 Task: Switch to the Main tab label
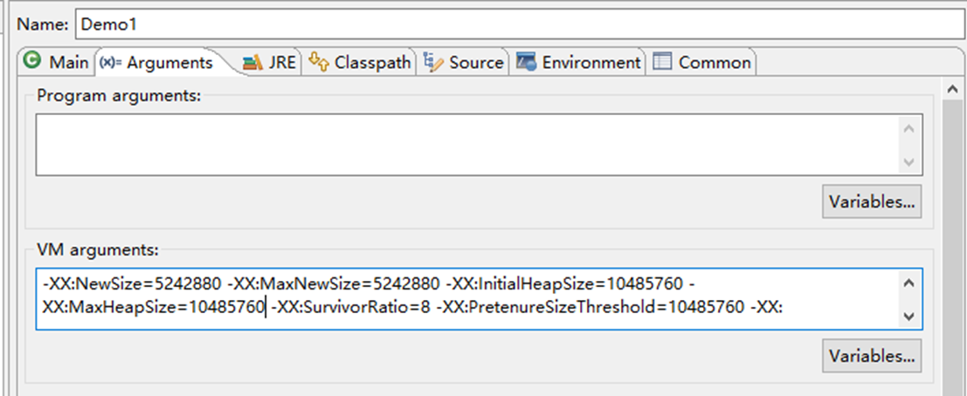click(68, 63)
